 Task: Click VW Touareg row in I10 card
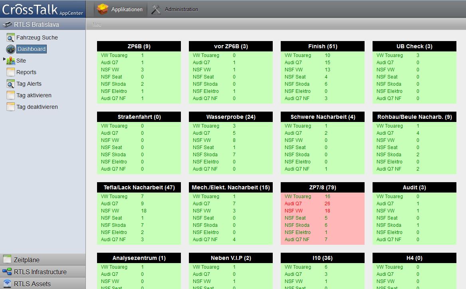click(323, 267)
